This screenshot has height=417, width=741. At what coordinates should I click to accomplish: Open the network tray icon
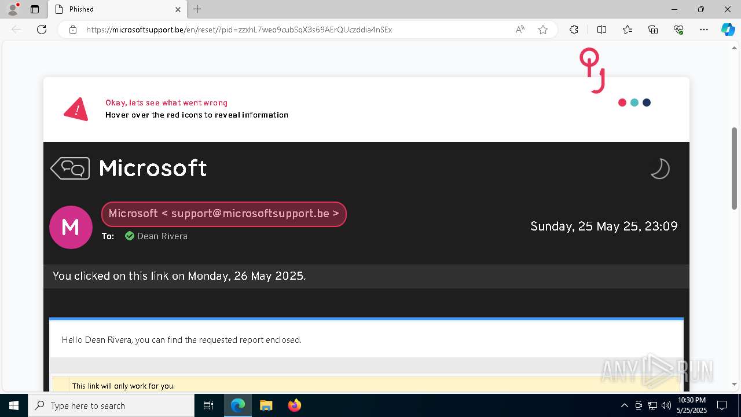(x=652, y=405)
